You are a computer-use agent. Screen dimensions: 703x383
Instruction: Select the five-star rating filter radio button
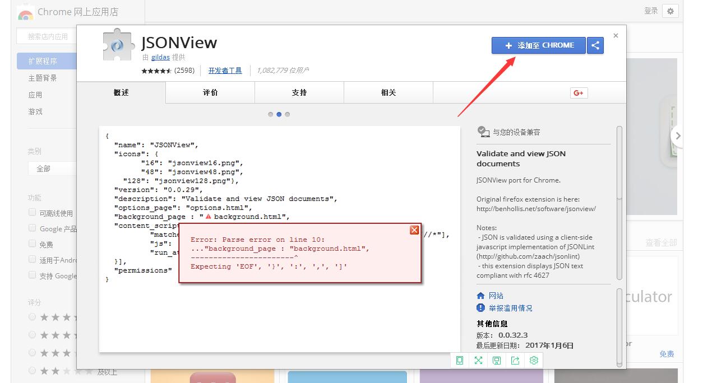(x=33, y=317)
